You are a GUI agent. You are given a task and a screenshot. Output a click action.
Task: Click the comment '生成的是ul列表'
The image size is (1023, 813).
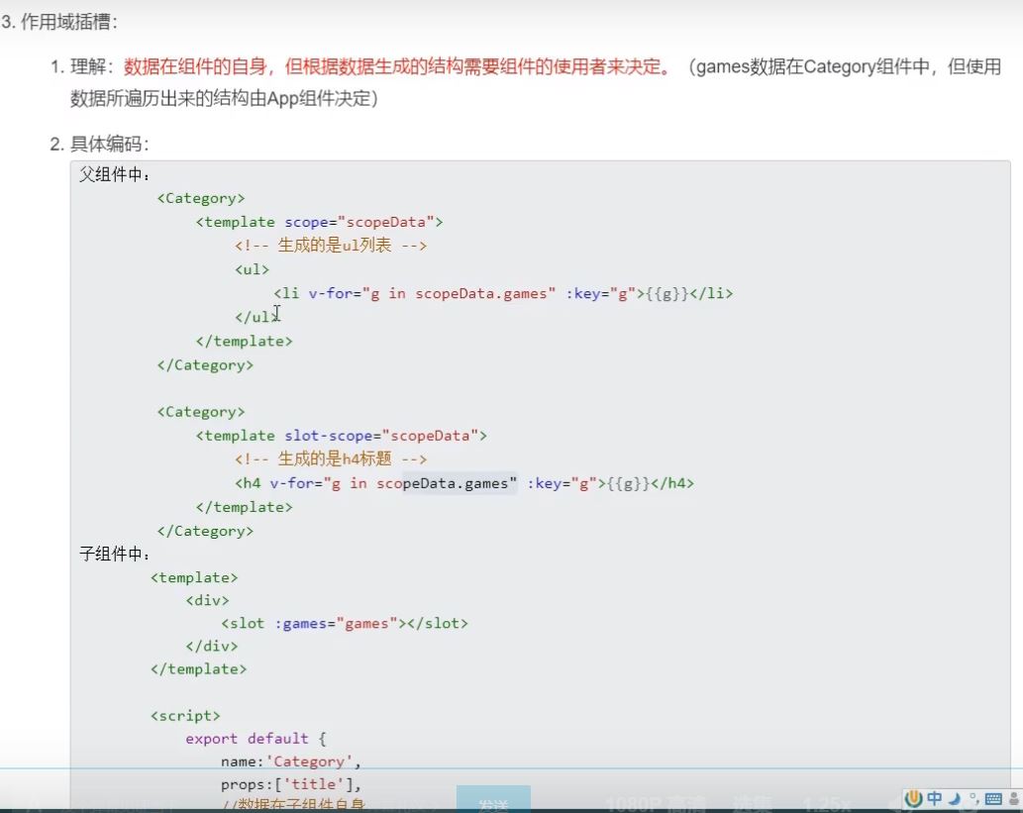(x=335, y=246)
